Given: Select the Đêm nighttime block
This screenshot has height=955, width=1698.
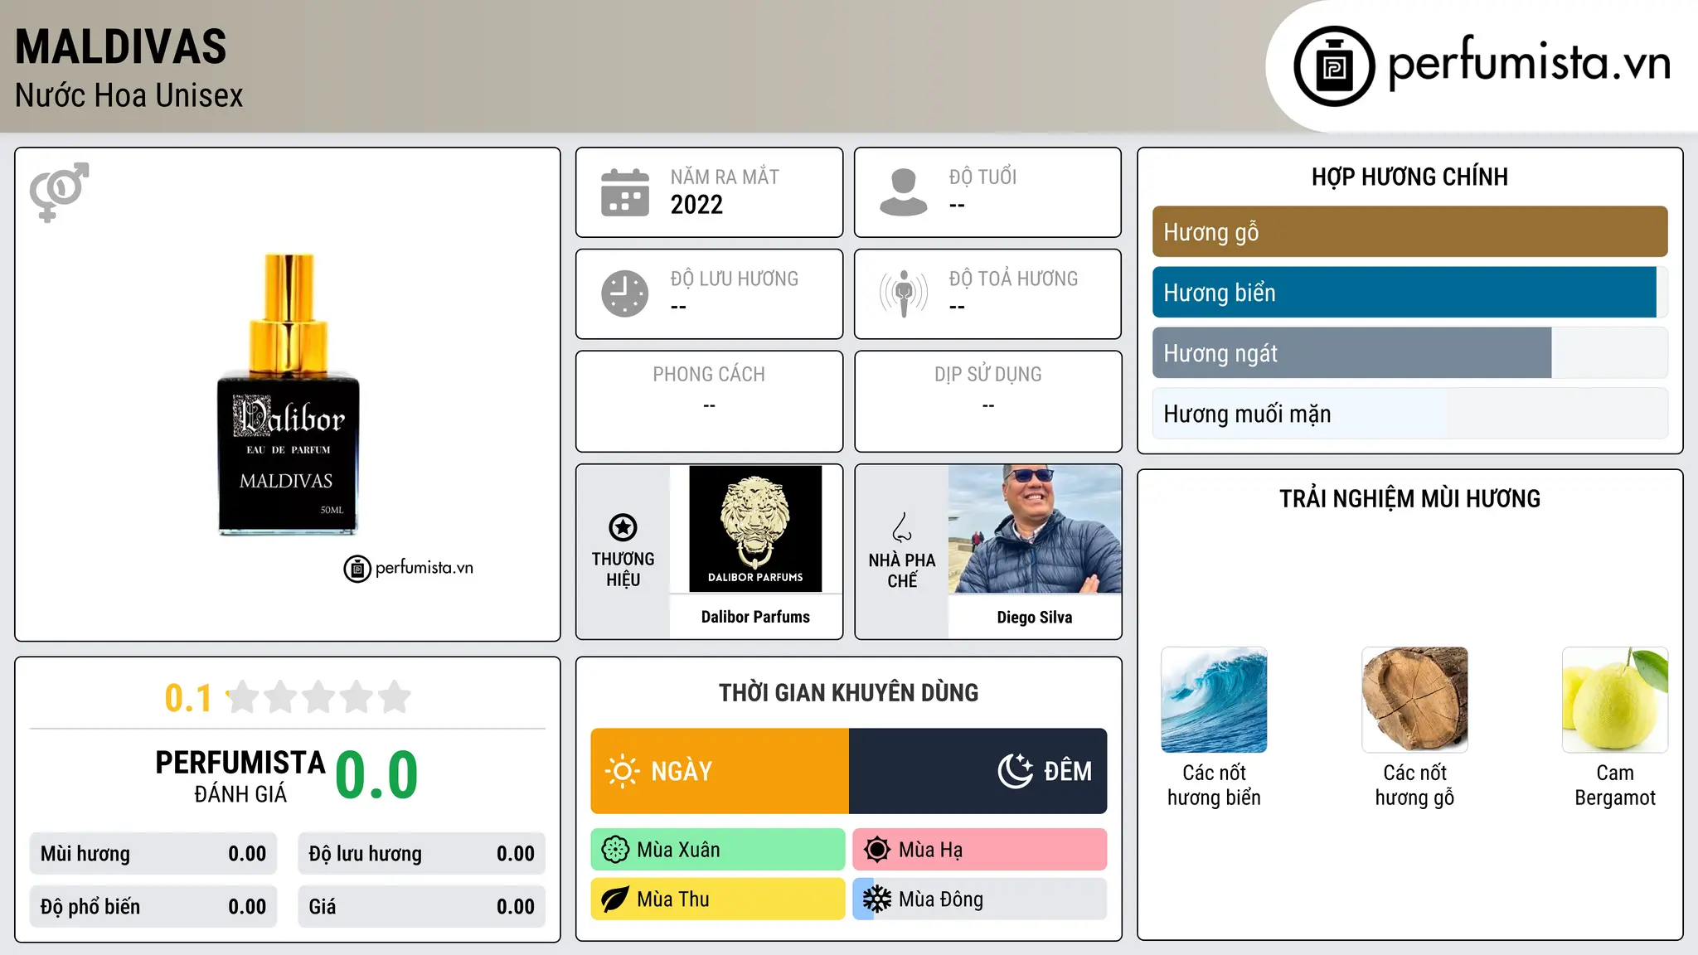Looking at the screenshot, I should (978, 771).
